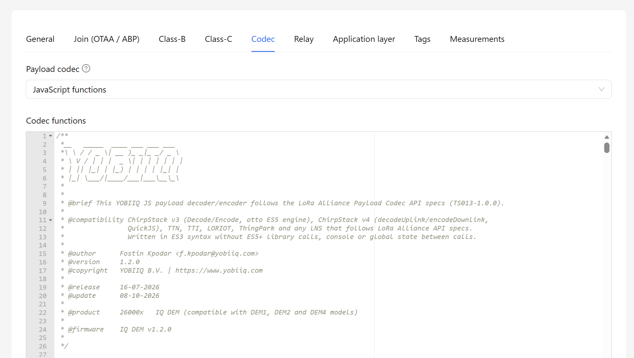This screenshot has height=358, width=634.
Task: Click the comment line mentioning QuickJS, TTN
Action: tap(266, 228)
